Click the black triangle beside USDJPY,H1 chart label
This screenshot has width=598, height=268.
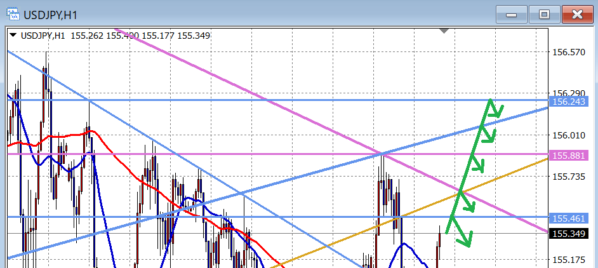tap(12, 36)
